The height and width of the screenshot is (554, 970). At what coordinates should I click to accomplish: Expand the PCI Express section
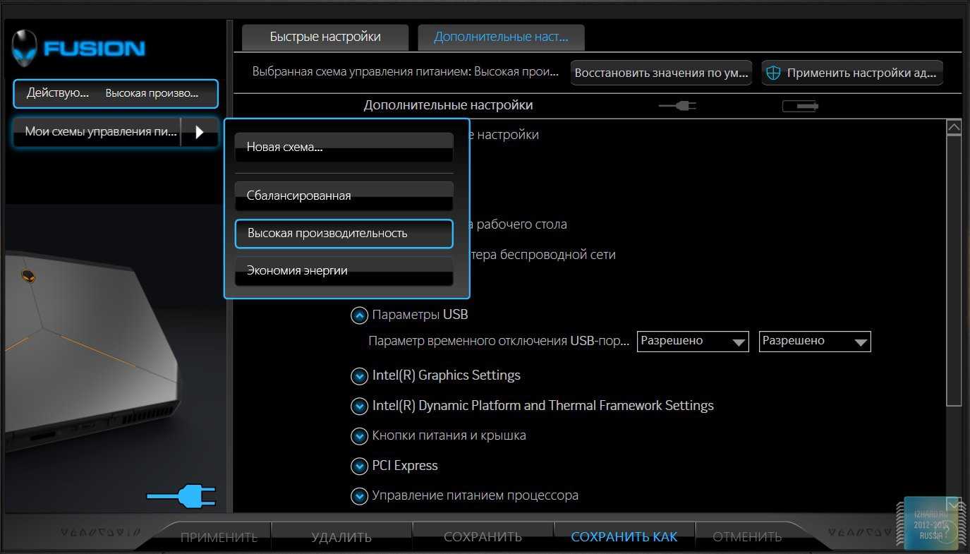click(359, 466)
